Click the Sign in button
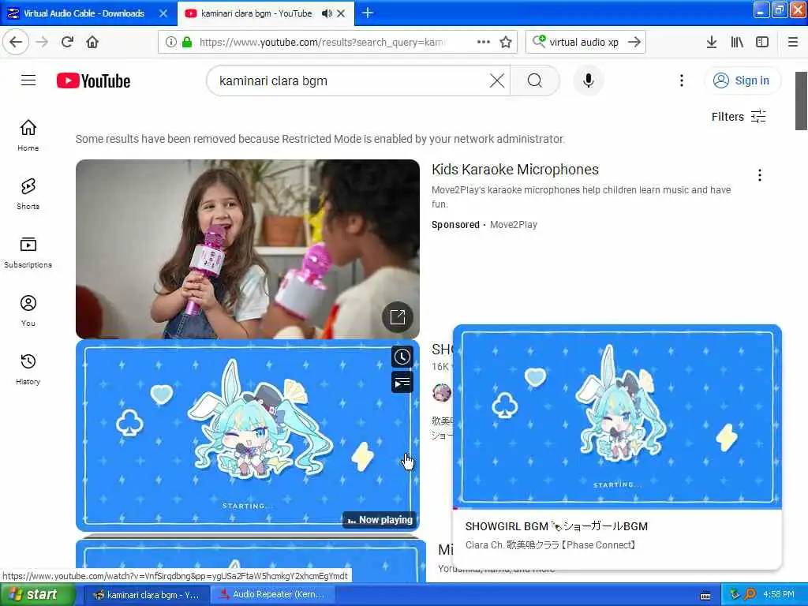The image size is (808, 606). [x=742, y=80]
